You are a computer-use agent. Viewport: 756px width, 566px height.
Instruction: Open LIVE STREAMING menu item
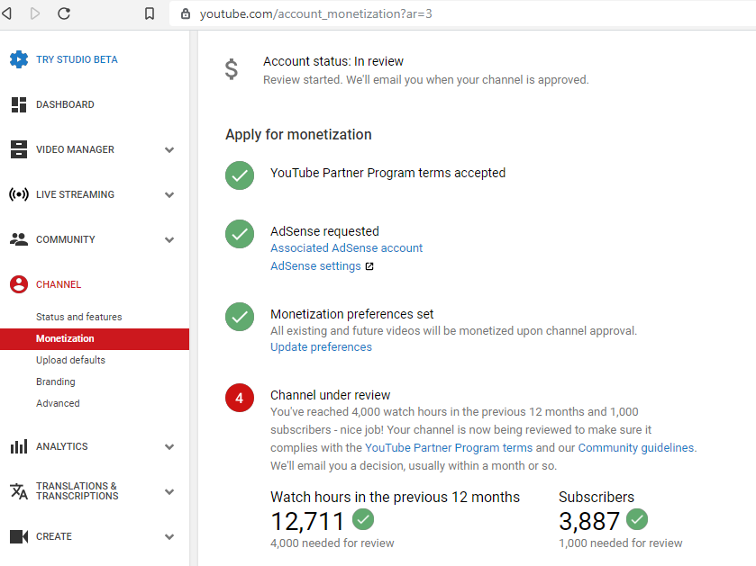pyautogui.click(x=75, y=194)
